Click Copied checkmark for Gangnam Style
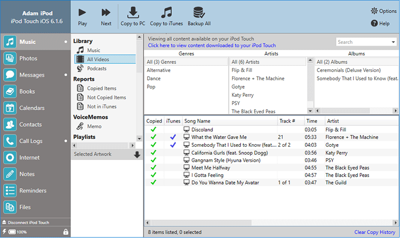 (x=153, y=160)
